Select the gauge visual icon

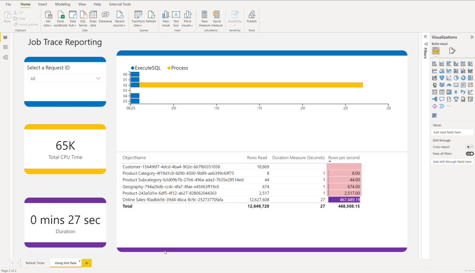point(449,85)
